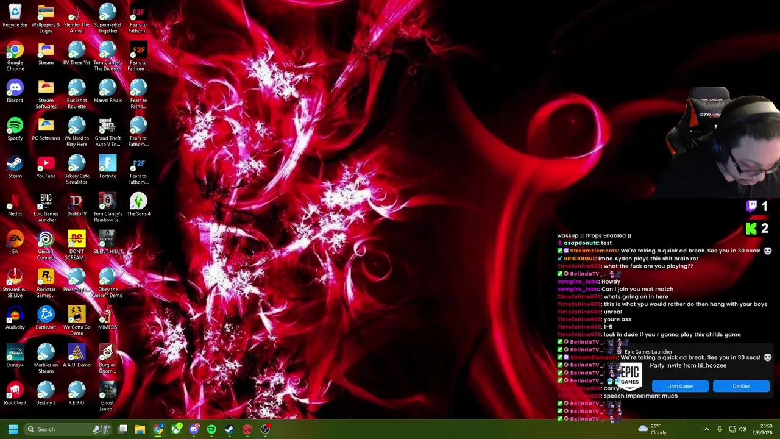Screen dimensions: 780x439
Task: Open the Recycle Bin desktop icon
Action: (x=15, y=16)
